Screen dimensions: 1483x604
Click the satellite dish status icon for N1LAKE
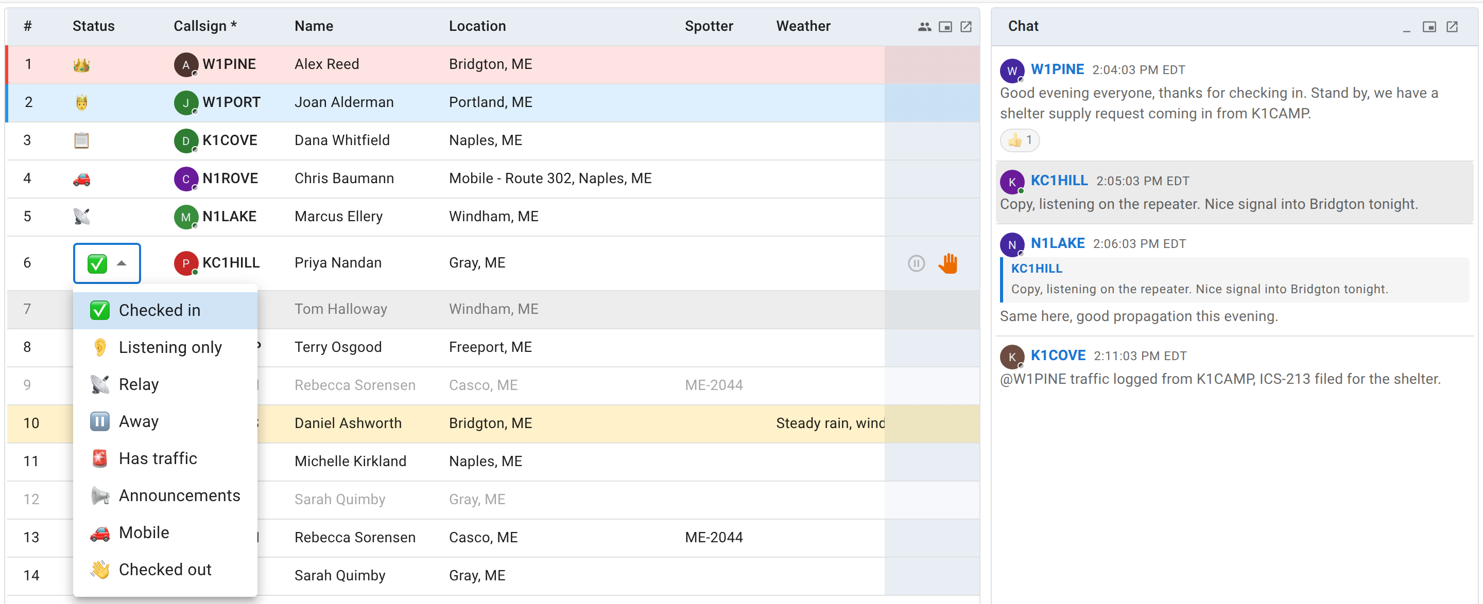[81, 217]
